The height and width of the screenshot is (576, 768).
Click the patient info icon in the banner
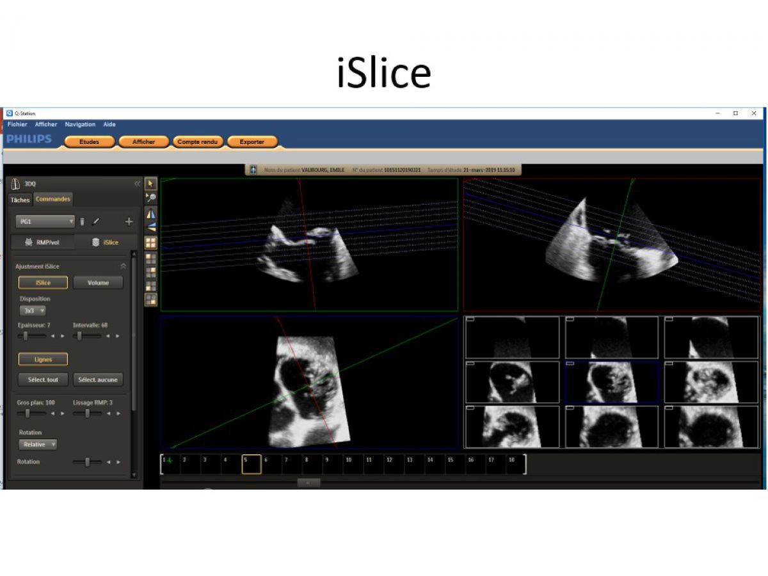pos(253,170)
